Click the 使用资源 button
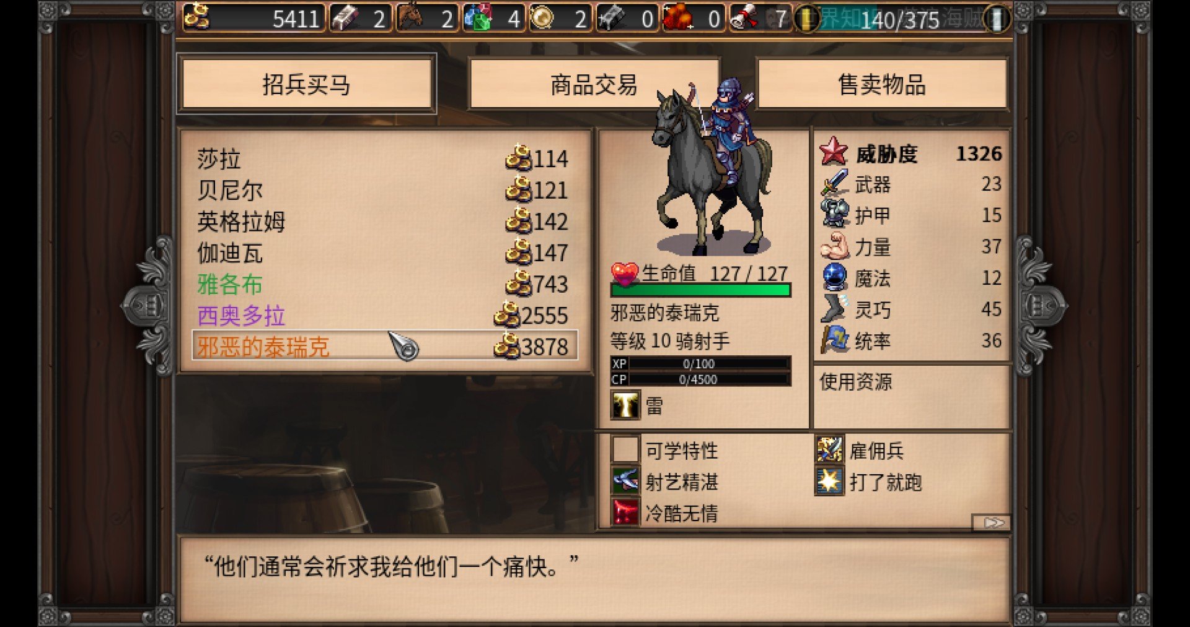The height and width of the screenshot is (627, 1190). click(x=855, y=382)
